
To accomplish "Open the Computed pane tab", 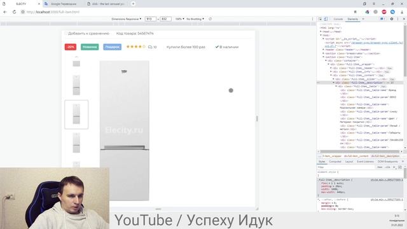I will point(335,162).
